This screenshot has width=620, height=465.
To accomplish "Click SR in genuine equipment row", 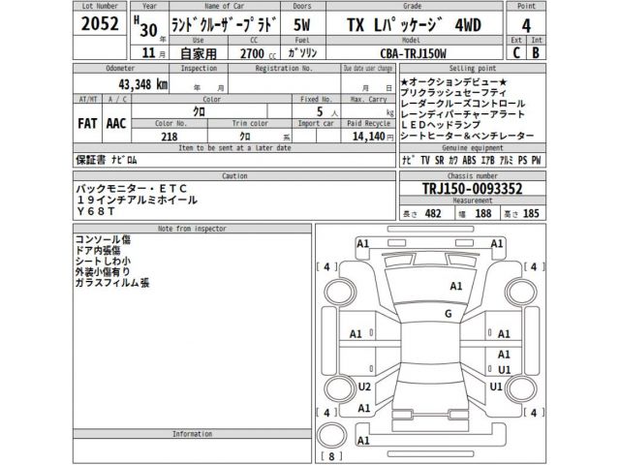I will coord(439,160).
